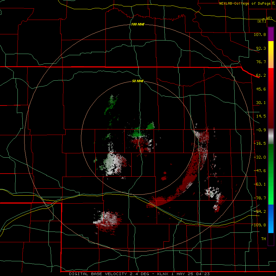The width and height of the screenshot is (276, 276).
Task: Click the 50 NMI range ring label
Action: point(138,81)
